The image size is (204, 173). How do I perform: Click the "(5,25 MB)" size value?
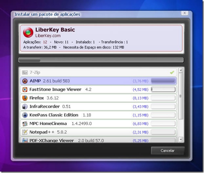click(x=140, y=141)
